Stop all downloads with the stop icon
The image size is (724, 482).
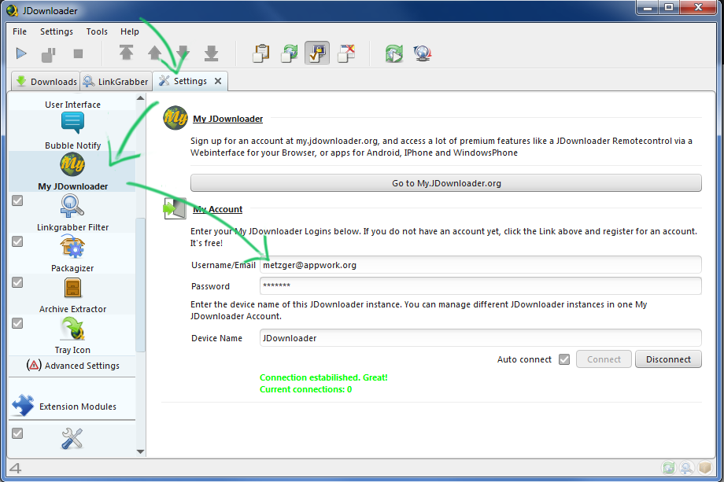(78, 53)
